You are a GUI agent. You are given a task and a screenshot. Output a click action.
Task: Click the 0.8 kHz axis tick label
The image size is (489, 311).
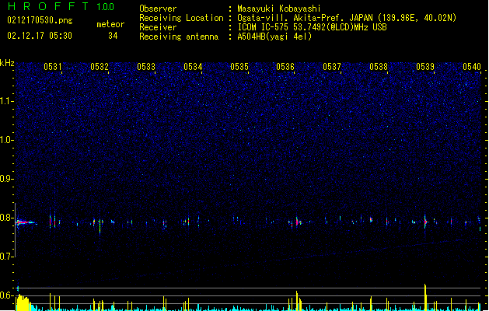pos(6,218)
